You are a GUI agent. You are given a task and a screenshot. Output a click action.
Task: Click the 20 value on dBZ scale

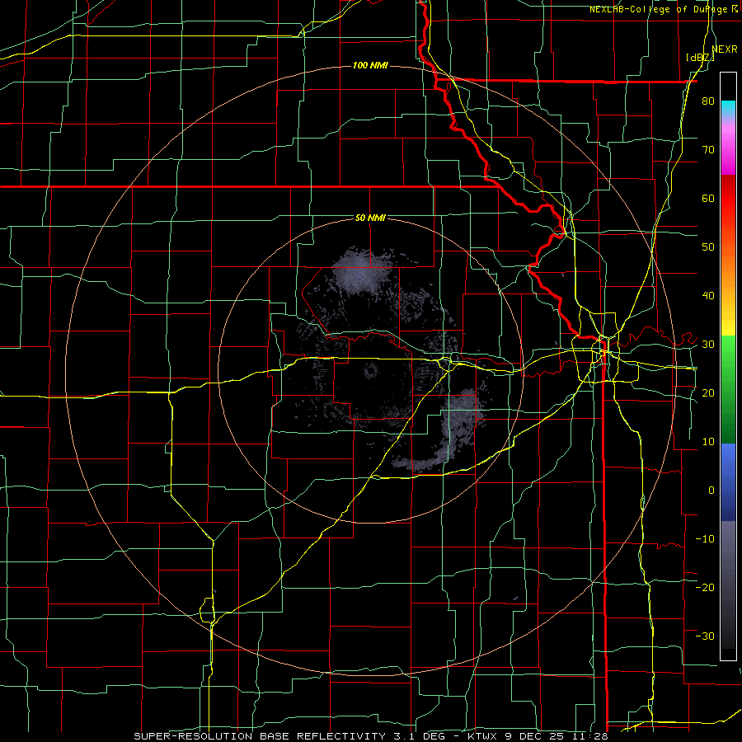point(708,392)
